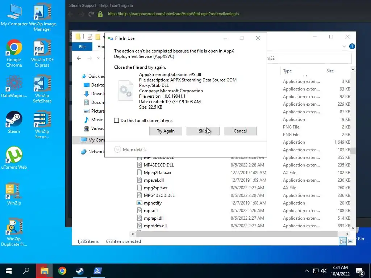
Task: Open WinZip SafeShare desktop icon
Action: pos(42,89)
